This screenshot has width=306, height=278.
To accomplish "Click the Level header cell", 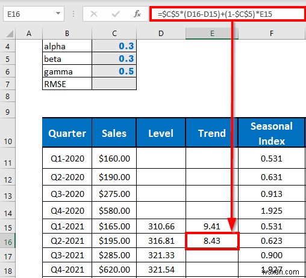I will [161, 133].
